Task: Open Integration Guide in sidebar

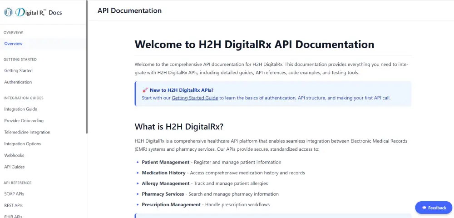Action: tap(20, 109)
